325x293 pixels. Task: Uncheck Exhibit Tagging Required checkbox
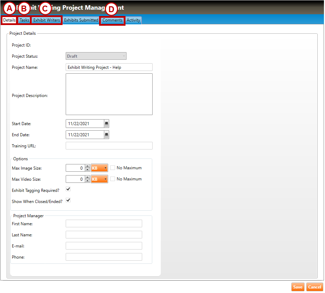(x=68, y=189)
